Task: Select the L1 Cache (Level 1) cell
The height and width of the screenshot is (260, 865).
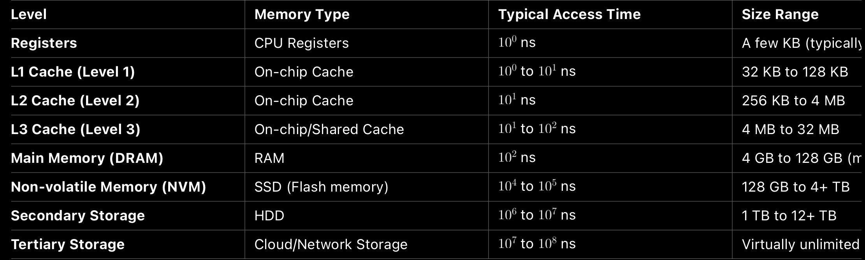Action: pyautogui.click(x=73, y=72)
